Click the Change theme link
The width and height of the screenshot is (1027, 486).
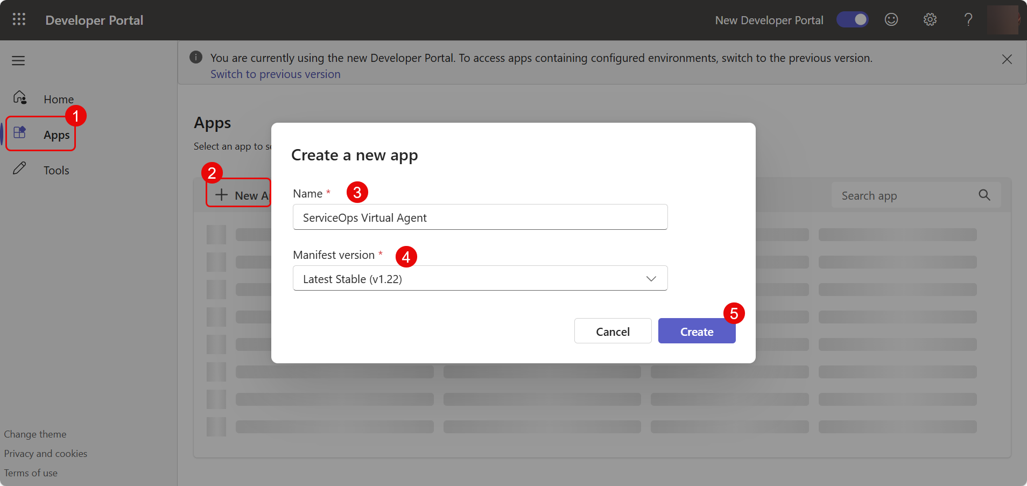(35, 434)
